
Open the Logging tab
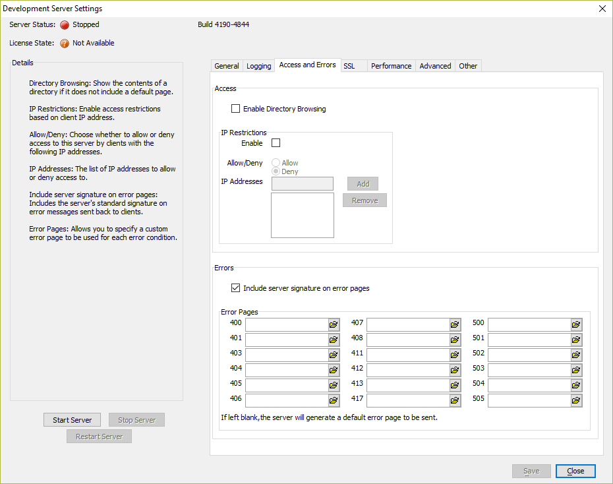coord(258,66)
